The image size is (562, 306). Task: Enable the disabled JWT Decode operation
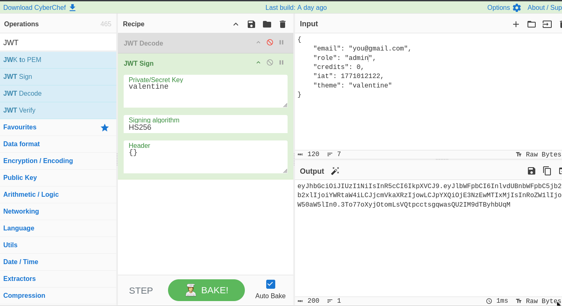(270, 42)
